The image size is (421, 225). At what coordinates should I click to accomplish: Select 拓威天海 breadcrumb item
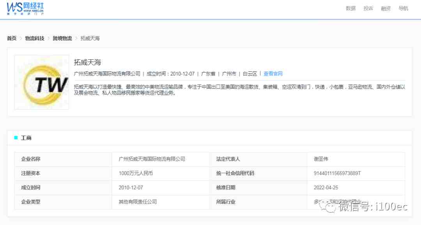90,38
